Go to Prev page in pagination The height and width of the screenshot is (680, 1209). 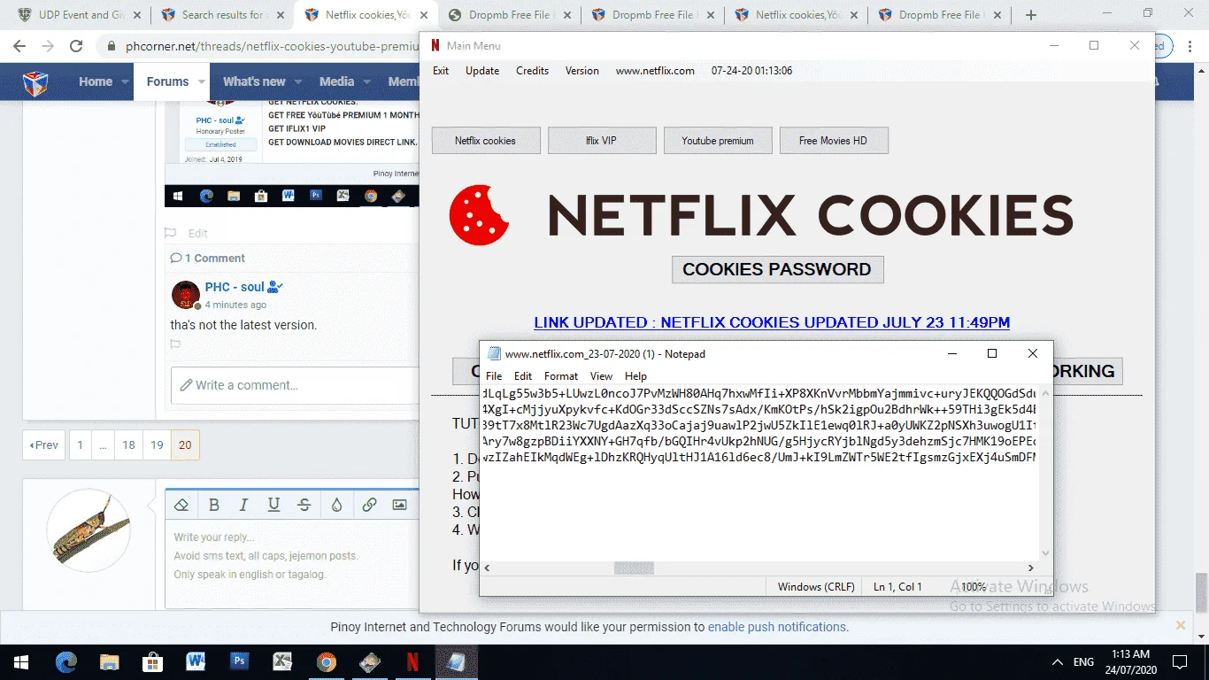tap(43, 444)
